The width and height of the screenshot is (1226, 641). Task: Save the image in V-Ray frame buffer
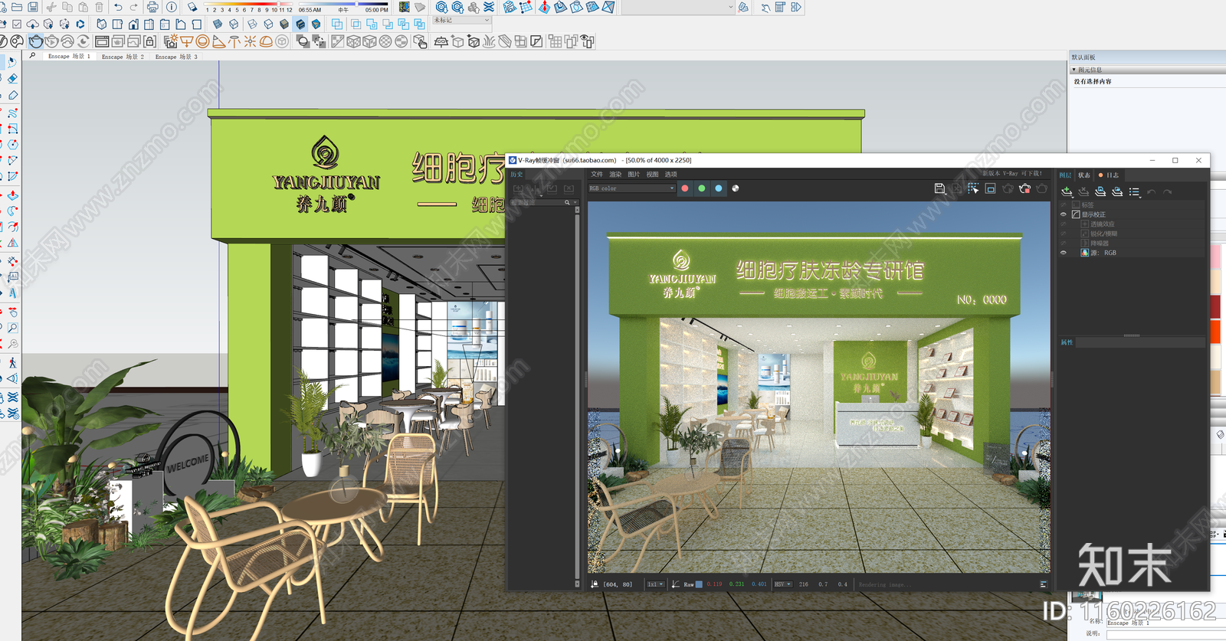tap(939, 188)
